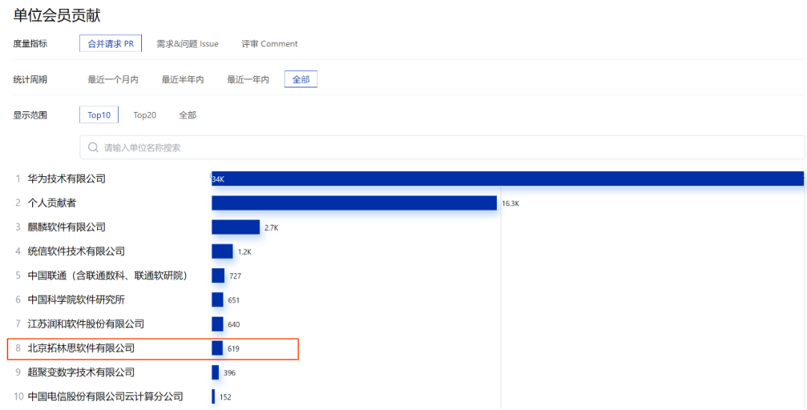Viewport: 807px width, 410px height.
Task: Click the 651 bar for 中国科学院软件研究所
Action: coord(217,299)
